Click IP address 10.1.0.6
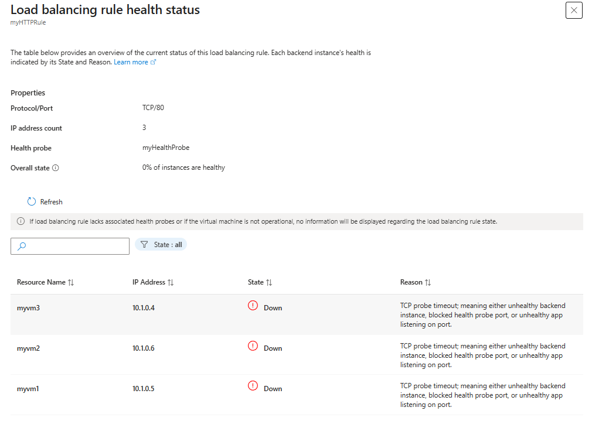The image size is (592, 421). coord(144,348)
